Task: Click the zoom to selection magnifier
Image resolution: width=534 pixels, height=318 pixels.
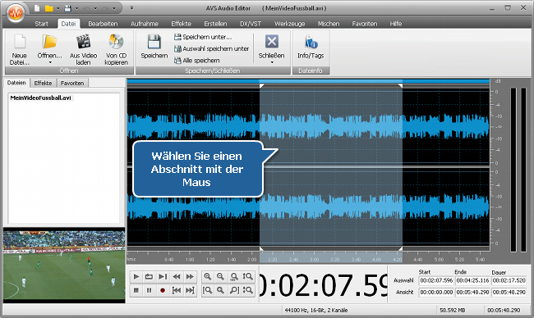Action: tap(221, 290)
